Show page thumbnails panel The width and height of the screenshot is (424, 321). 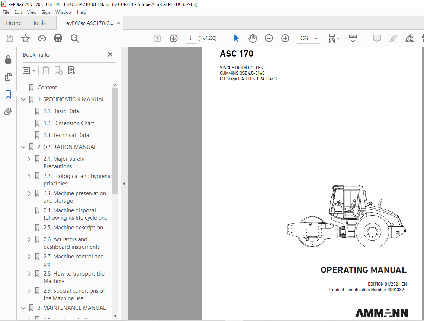click(x=9, y=77)
